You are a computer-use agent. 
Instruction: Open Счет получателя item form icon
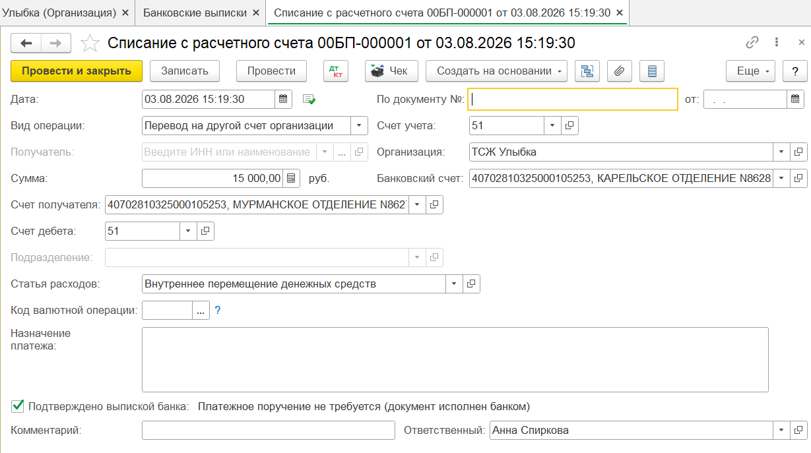click(434, 205)
